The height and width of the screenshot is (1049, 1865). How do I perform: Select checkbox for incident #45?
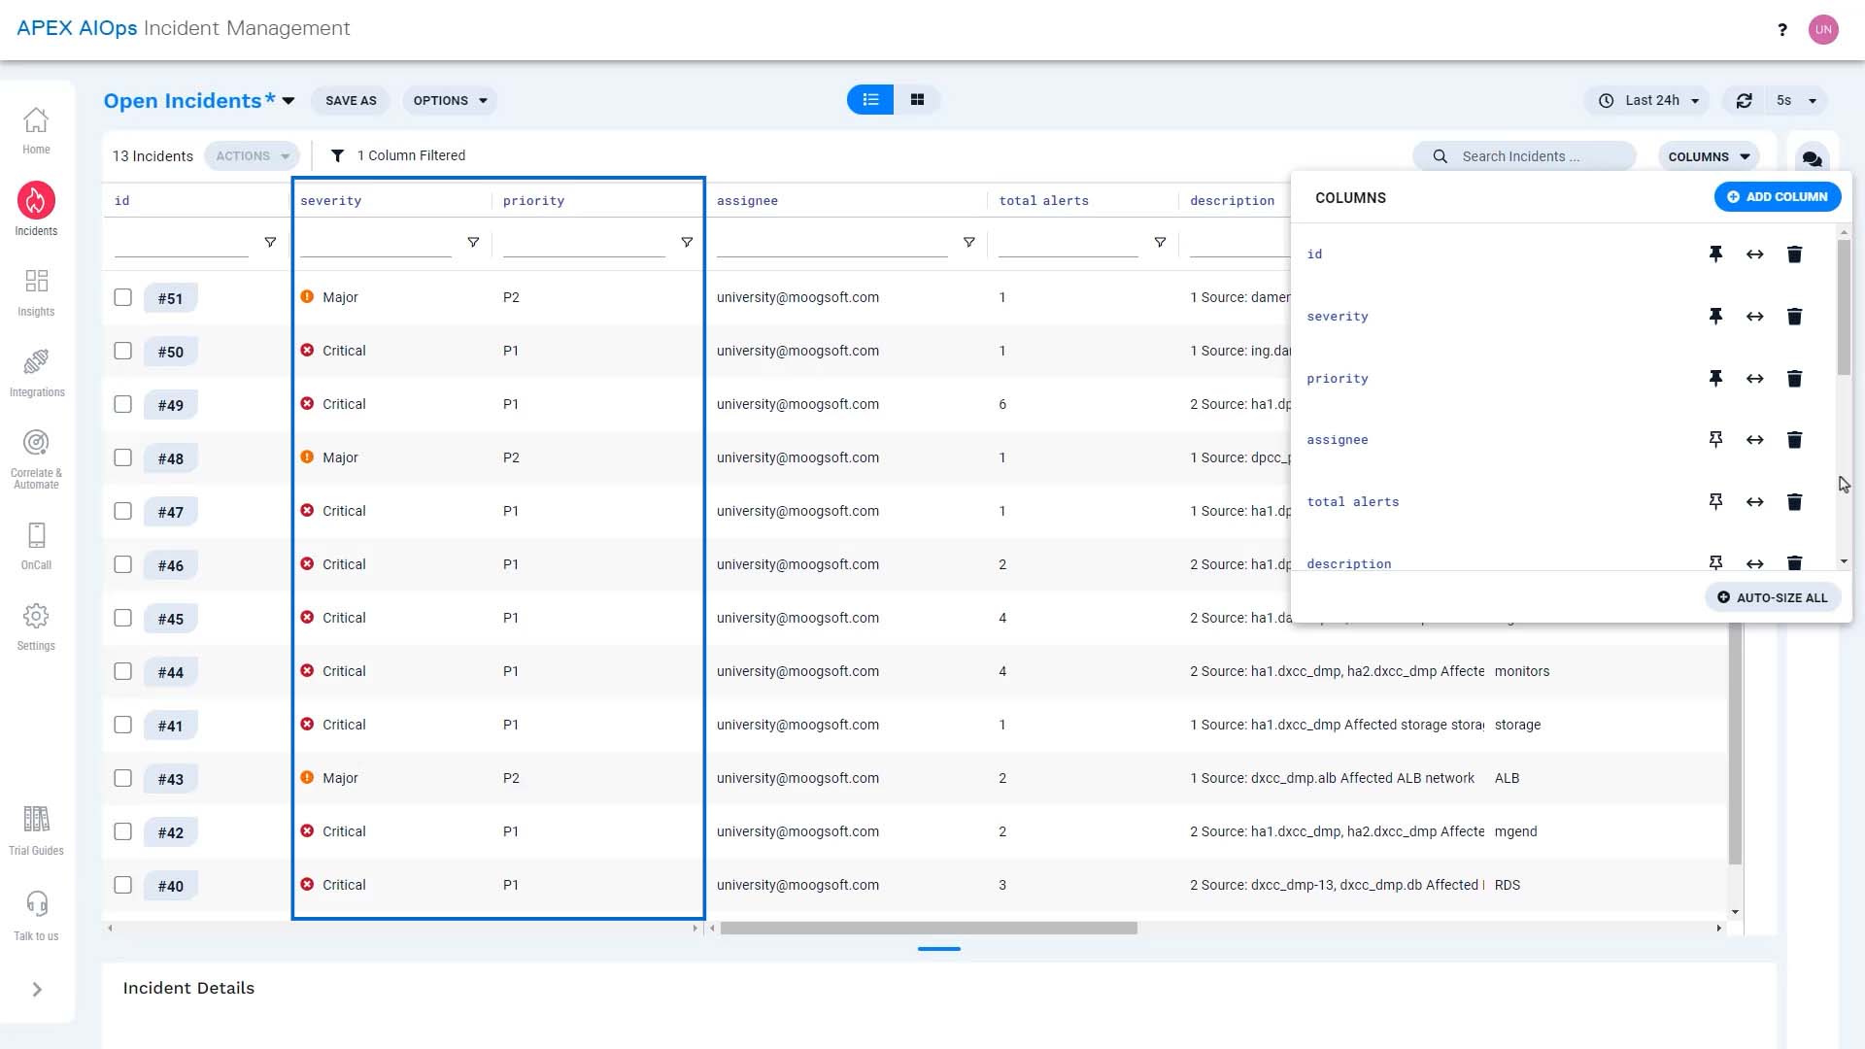coord(122,618)
